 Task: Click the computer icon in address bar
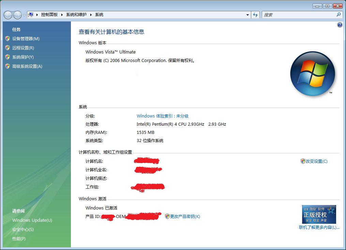coord(31,15)
